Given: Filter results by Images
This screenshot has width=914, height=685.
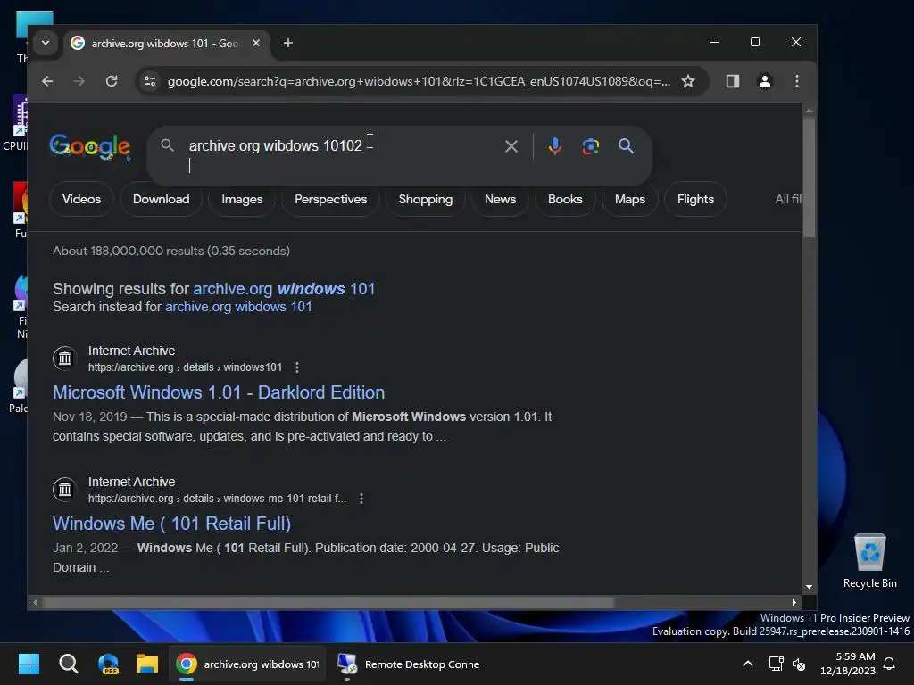Looking at the screenshot, I should click(242, 199).
